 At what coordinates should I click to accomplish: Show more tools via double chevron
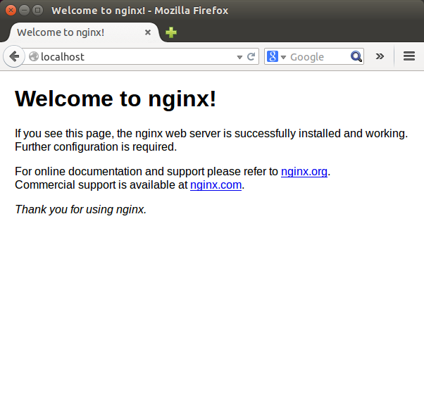coord(380,56)
